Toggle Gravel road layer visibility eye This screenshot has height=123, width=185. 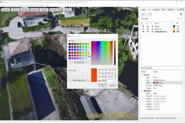pos(148,29)
